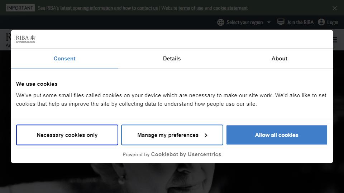Switch to the About tab
The width and height of the screenshot is (344, 193).
(x=279, y=59)
